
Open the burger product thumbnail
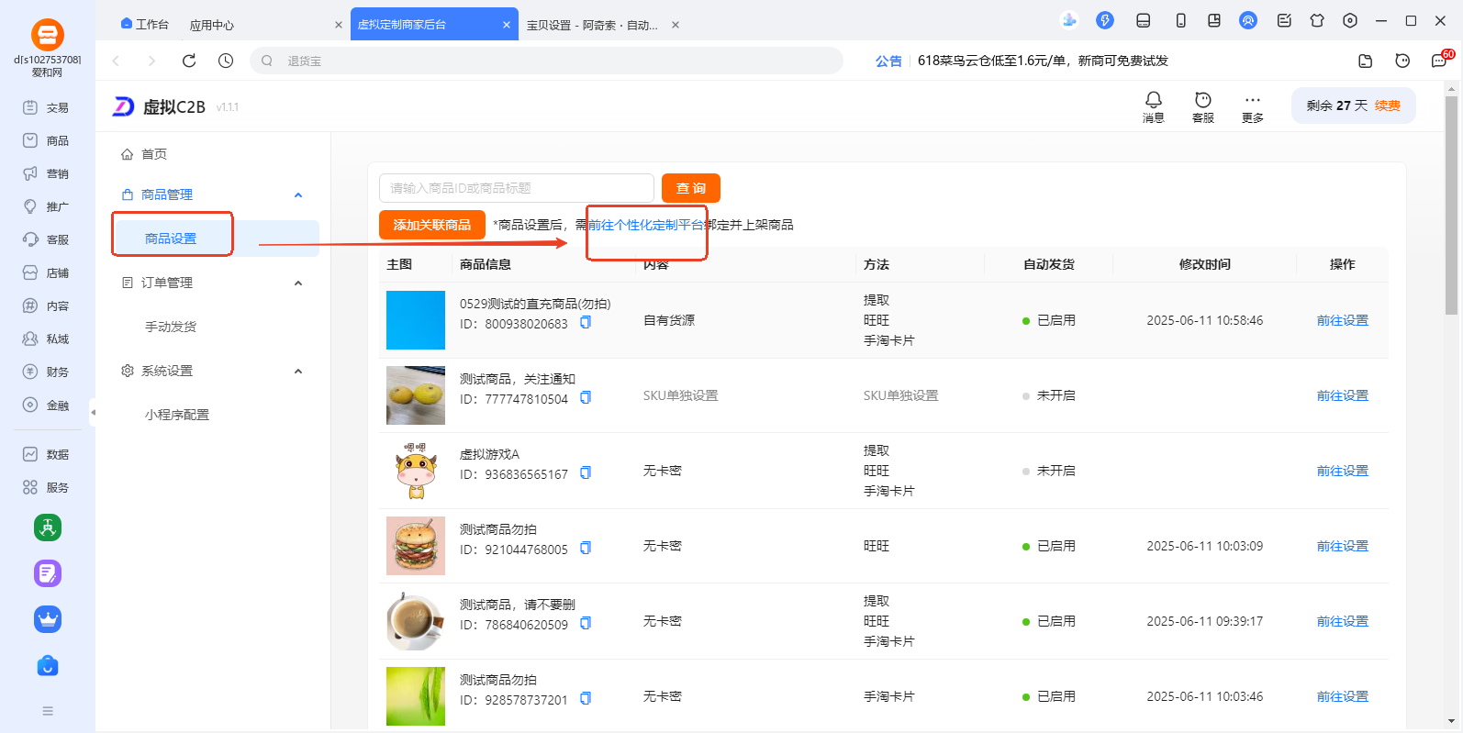click(416, 546)
